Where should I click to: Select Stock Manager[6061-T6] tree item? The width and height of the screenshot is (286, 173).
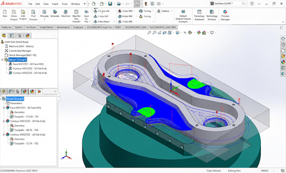click(x=21, y=55)
